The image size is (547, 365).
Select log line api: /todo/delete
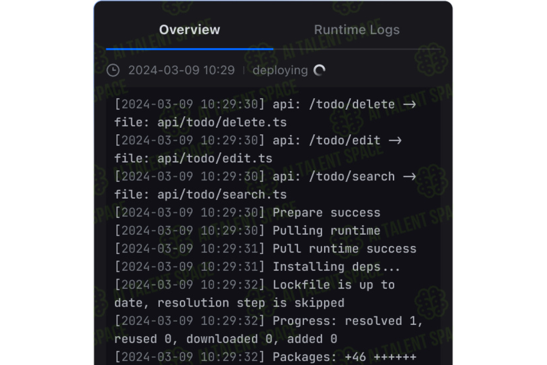[265, 104]
